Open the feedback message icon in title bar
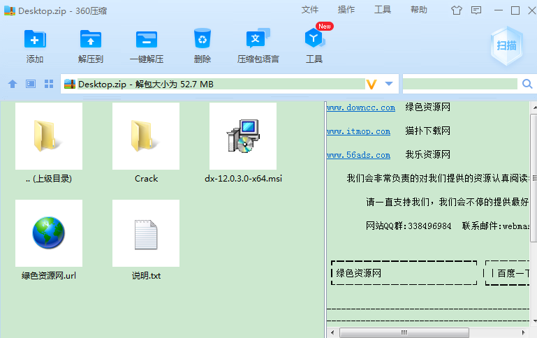 point(476,10)
